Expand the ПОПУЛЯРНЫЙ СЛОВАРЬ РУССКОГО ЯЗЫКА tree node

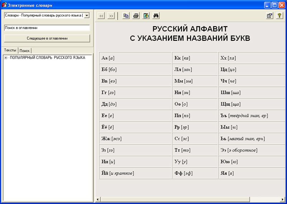(6, 58)
